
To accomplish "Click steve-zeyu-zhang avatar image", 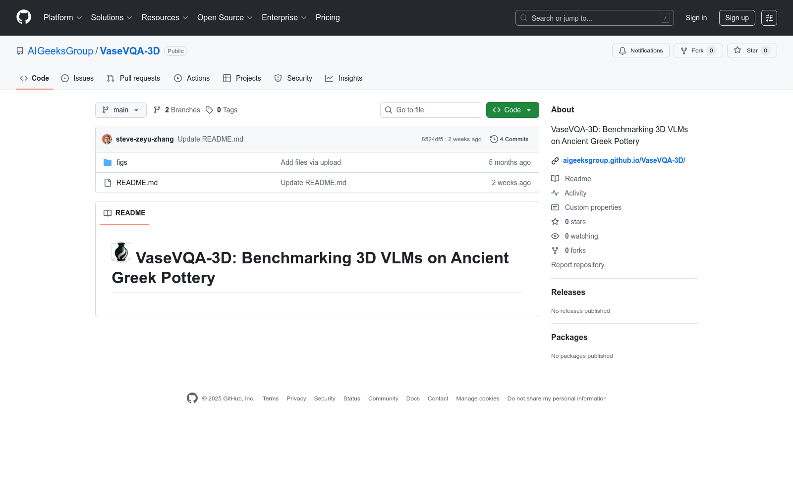I will 107,139.
